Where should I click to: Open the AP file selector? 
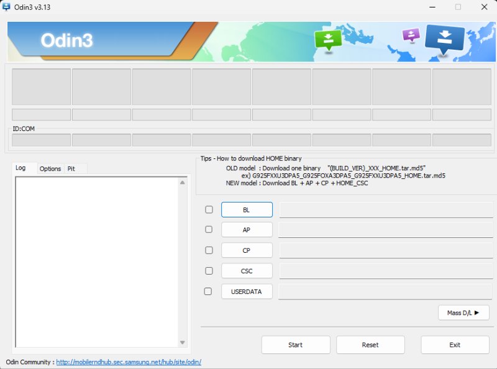(246, 230)
